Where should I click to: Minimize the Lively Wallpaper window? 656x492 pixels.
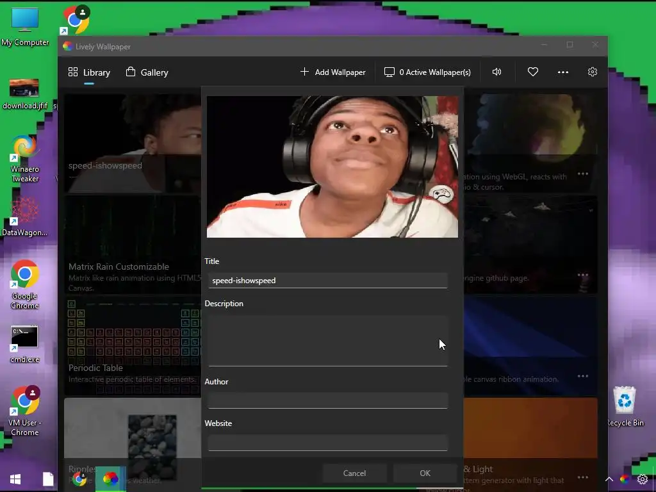click(544, 45)
